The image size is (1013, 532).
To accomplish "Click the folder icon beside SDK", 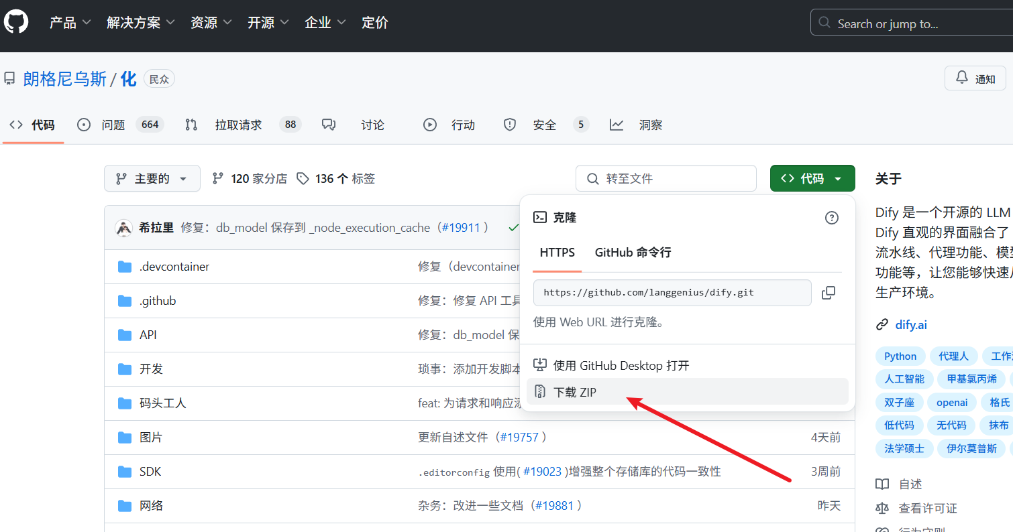I will pos(125,472).
